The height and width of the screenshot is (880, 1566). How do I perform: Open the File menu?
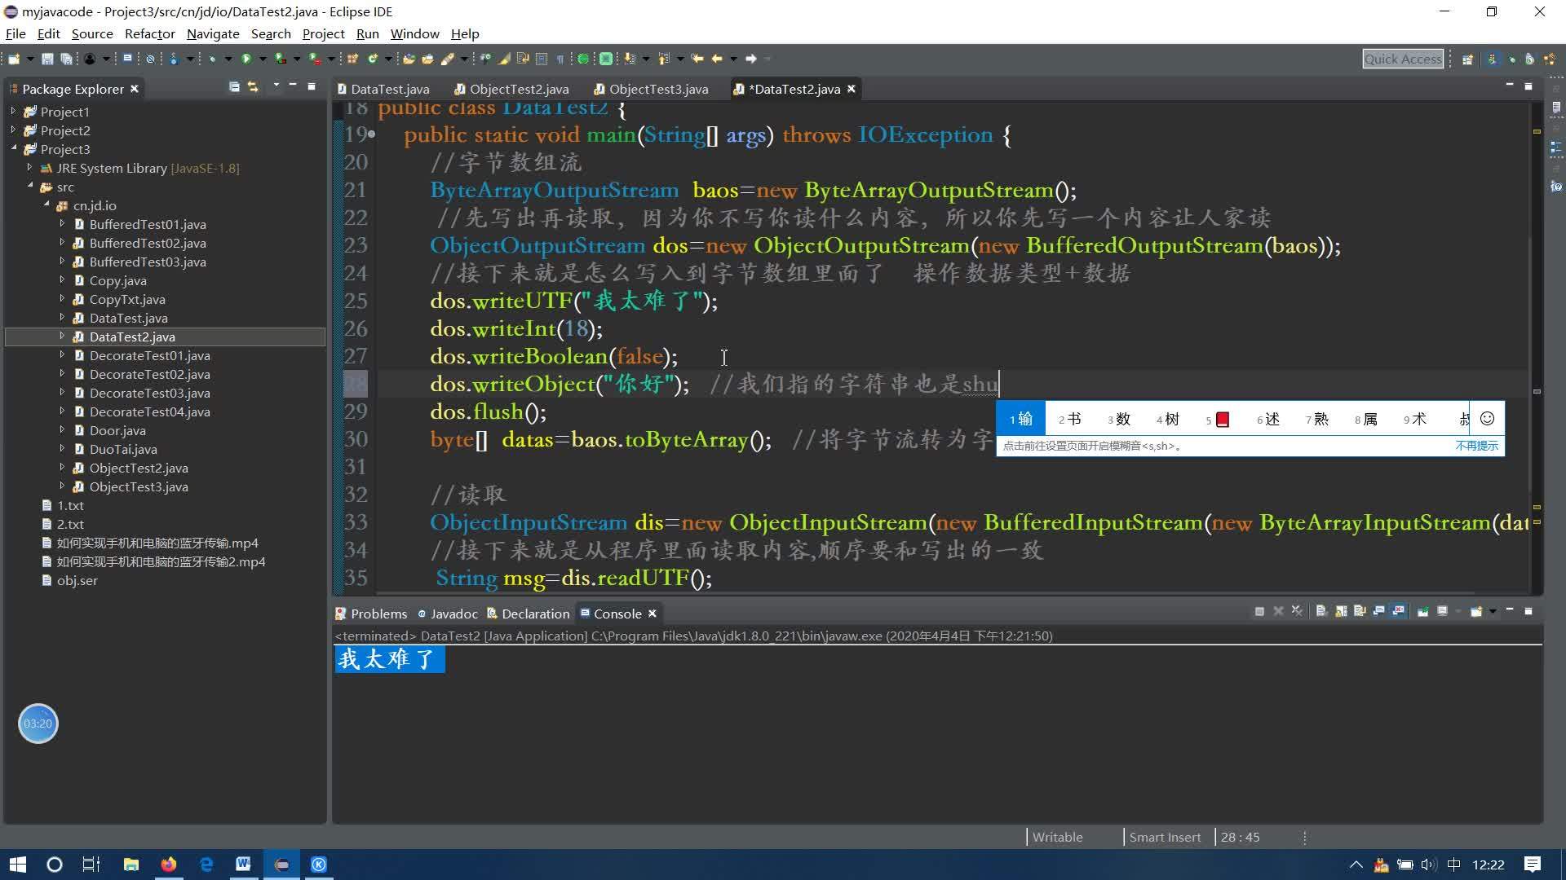(x=15, y=33)
